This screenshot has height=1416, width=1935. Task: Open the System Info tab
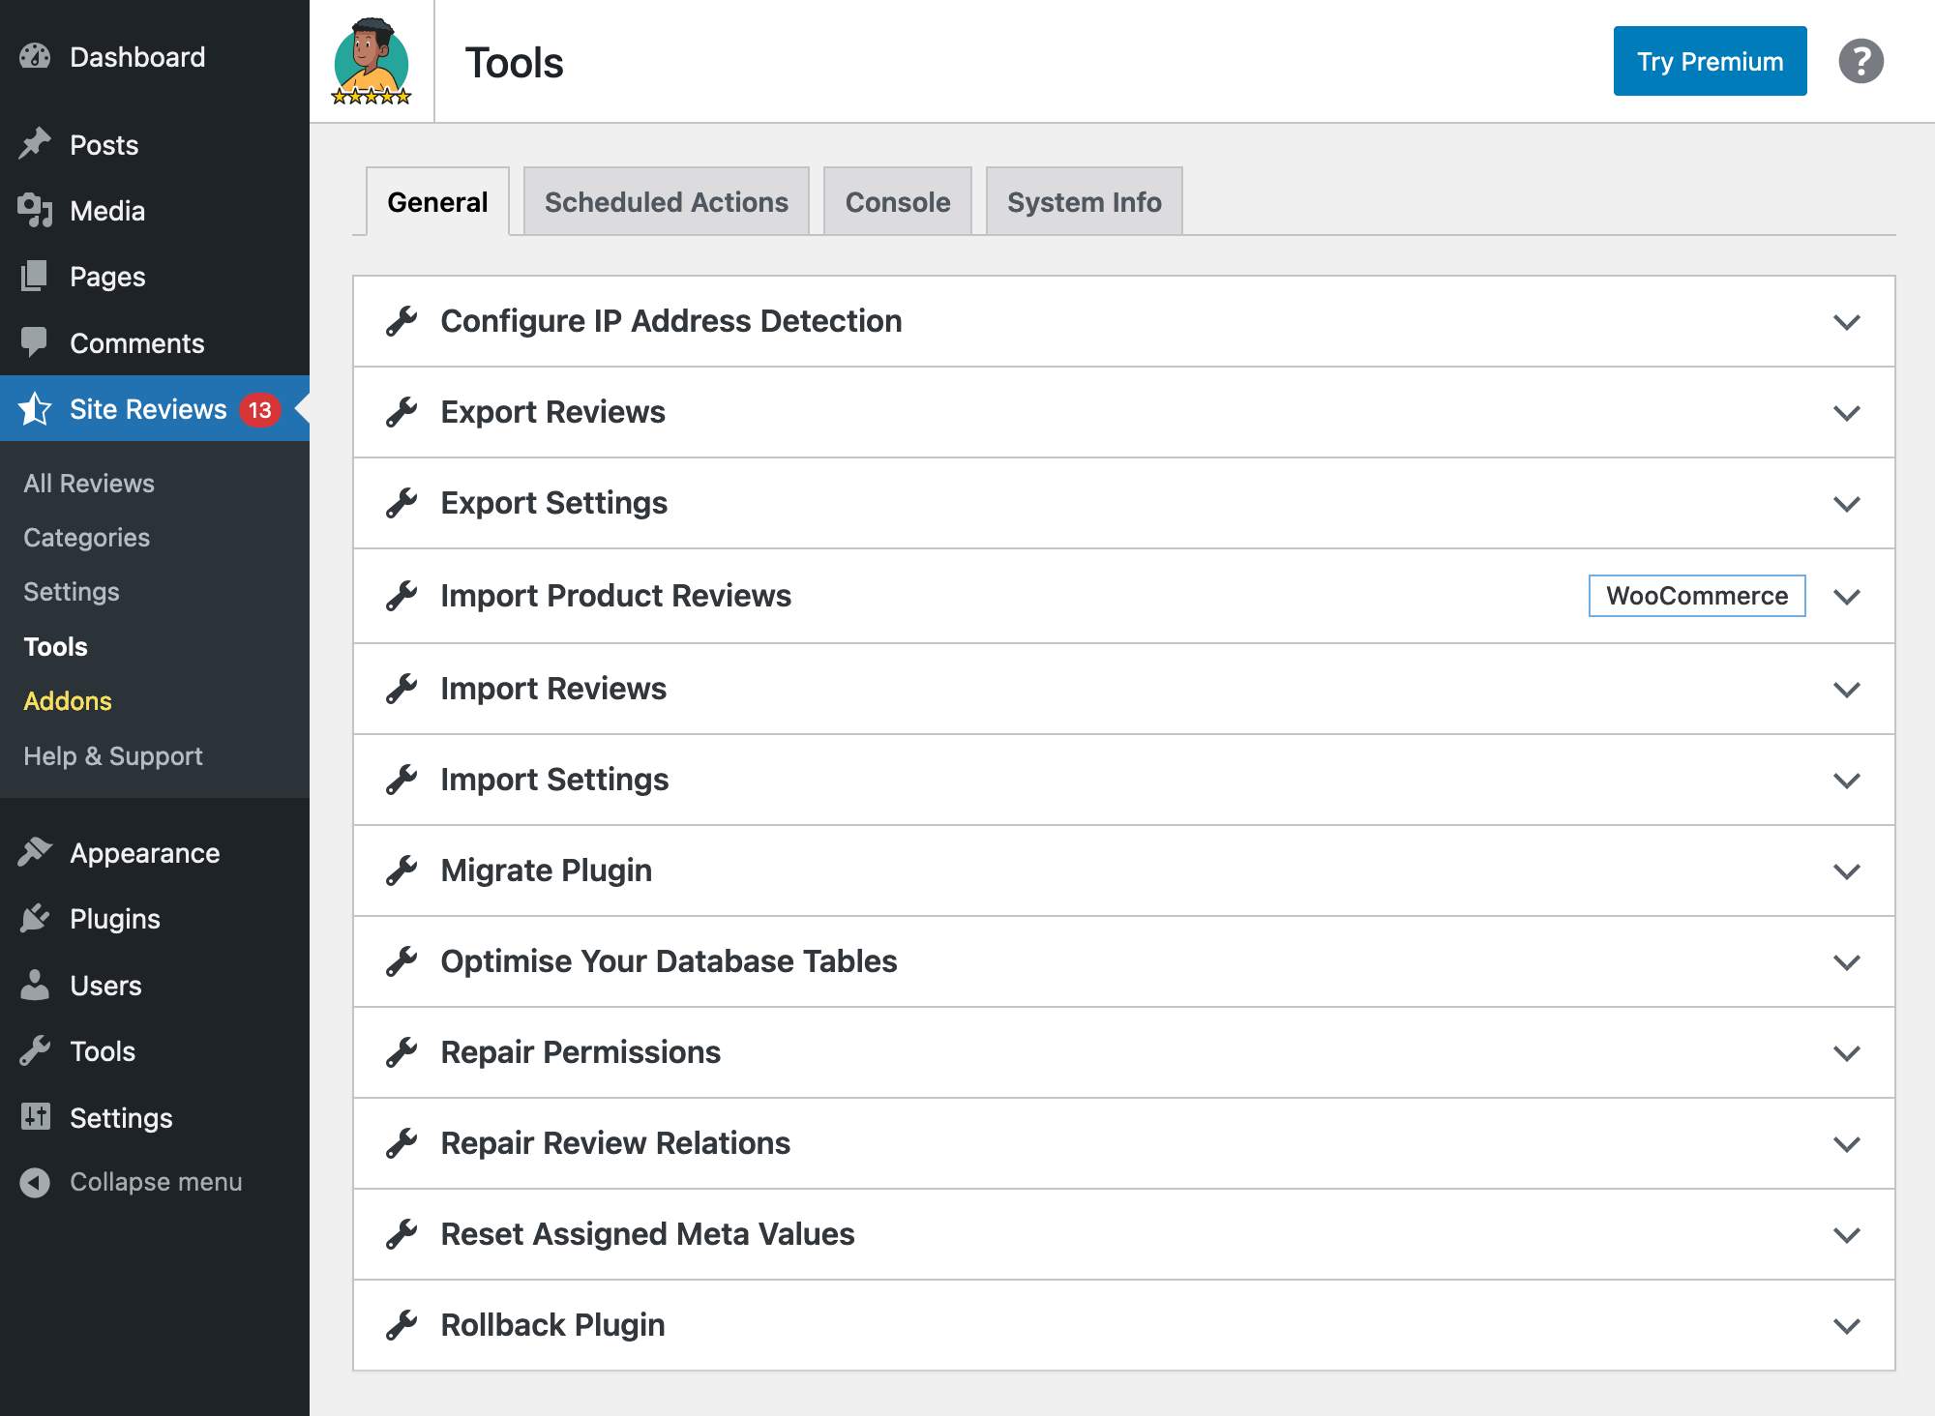click(x=1084, y=202)
